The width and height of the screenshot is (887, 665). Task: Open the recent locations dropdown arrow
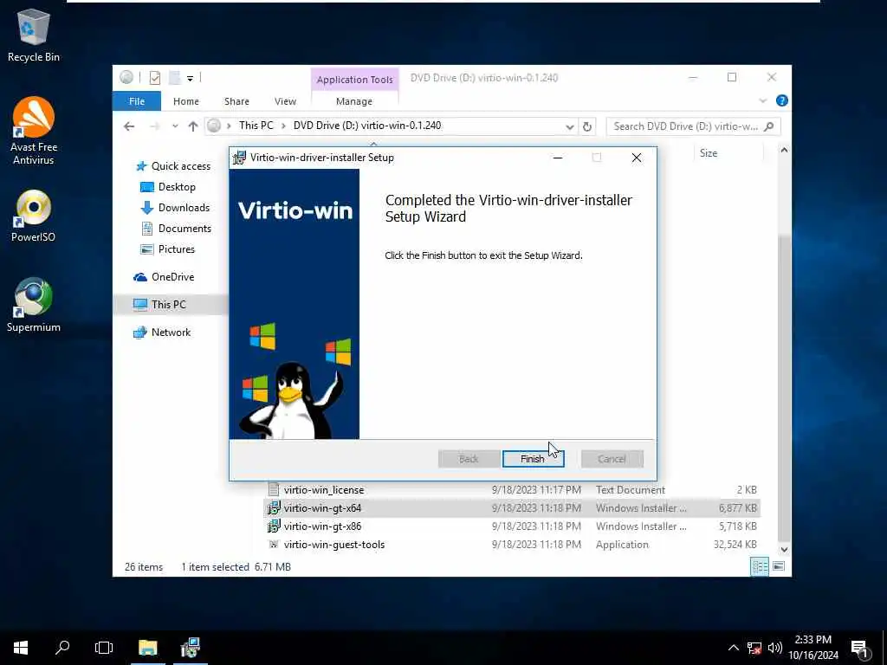pos(175,126)
